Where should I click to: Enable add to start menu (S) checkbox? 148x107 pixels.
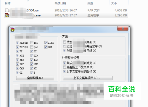(64, 46)
